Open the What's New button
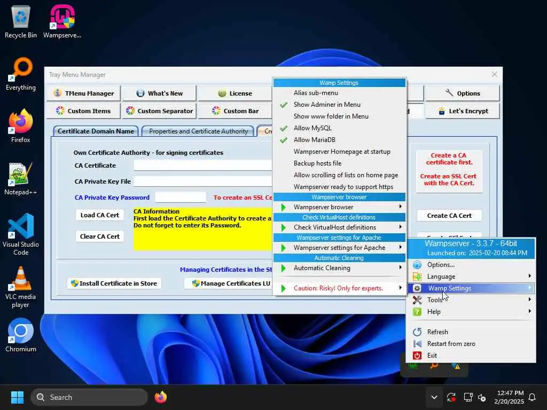547x410 pixels. tap(159, 93)
